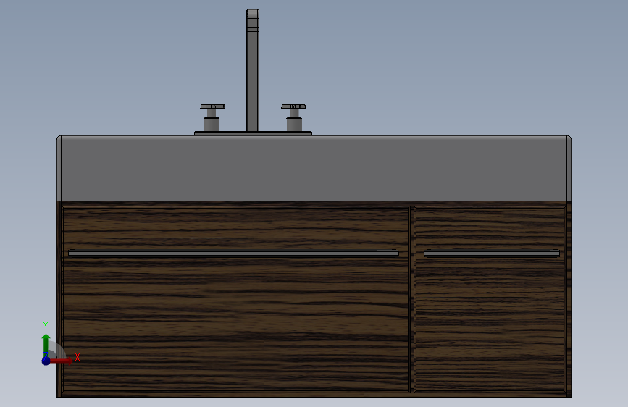Click the blue Z axis origin ball
628x407 pixels.
46,361
